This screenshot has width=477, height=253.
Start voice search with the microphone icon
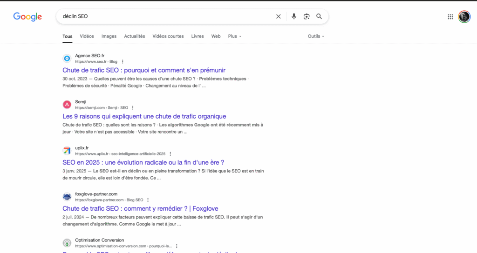point(294,16)
